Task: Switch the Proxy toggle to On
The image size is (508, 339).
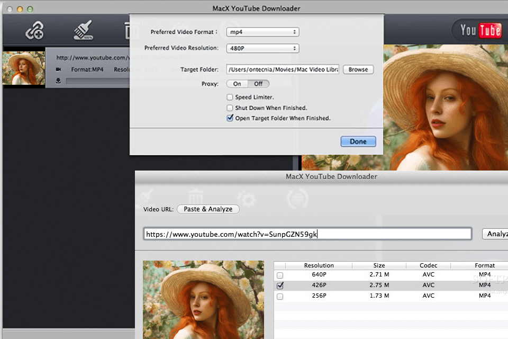Action: 237,84
